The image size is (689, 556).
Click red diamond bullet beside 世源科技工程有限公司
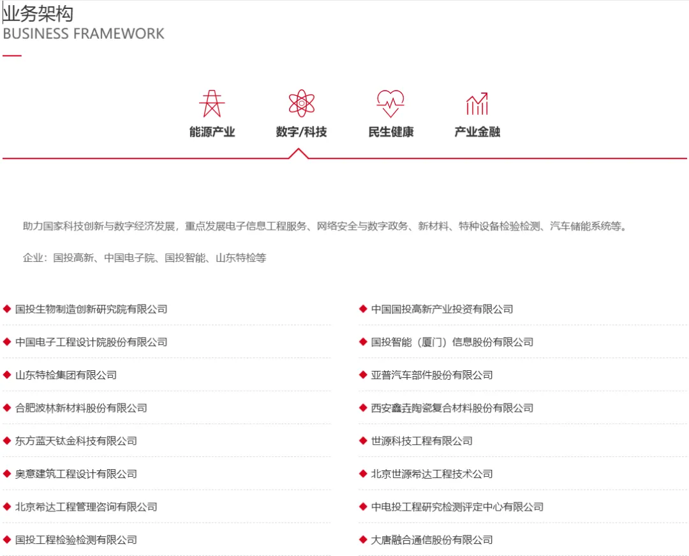pyautogui.click(x=363, y=440)
